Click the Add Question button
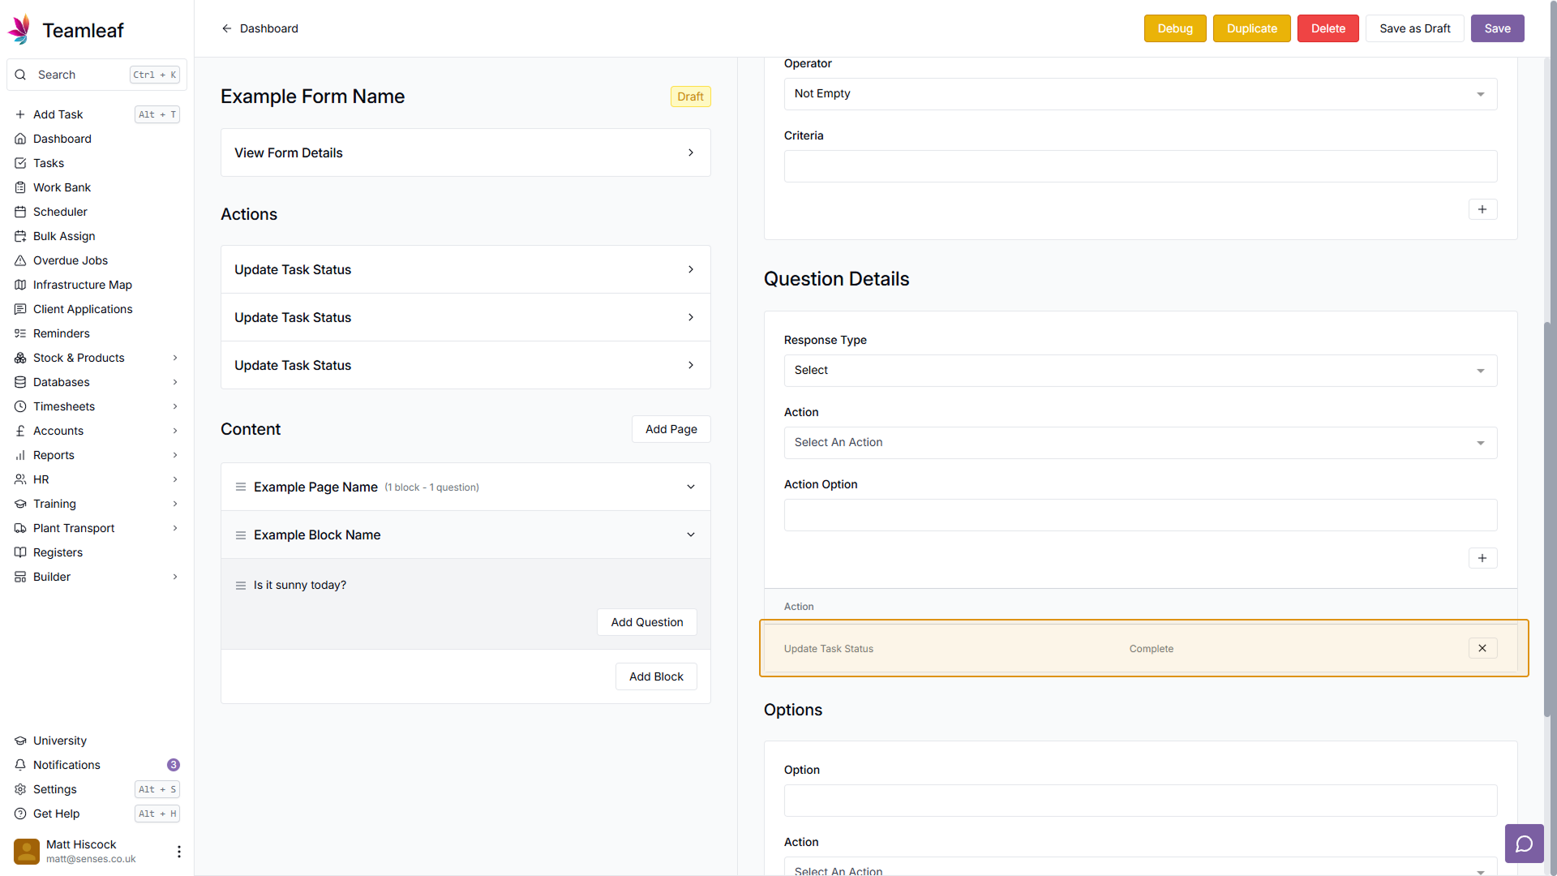Screen dimensions: 1557x876 pyautogui.click(x=646, y=622)
